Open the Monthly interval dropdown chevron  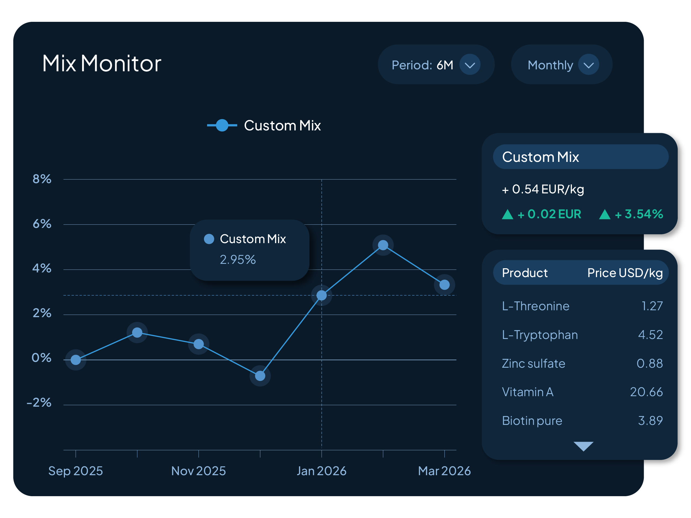(x=588, y=65)
